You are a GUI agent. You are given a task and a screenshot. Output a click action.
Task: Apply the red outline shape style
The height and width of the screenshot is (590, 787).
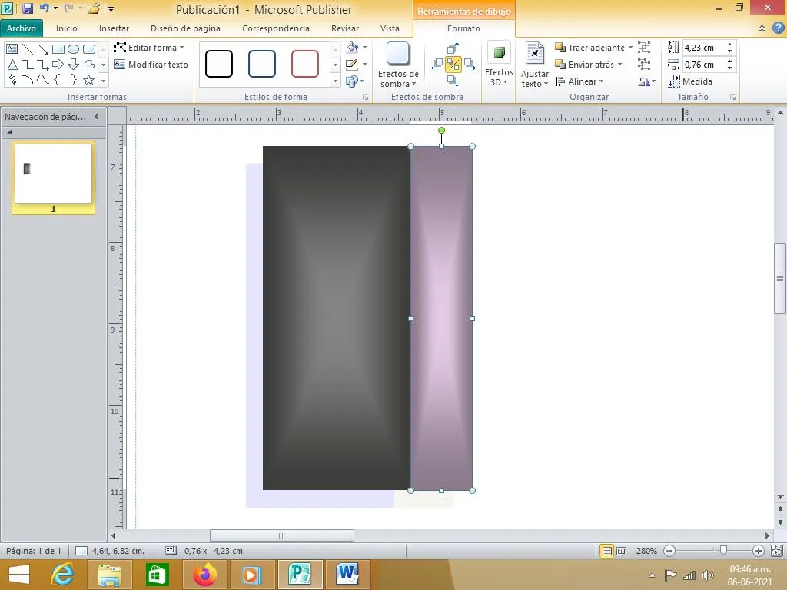pyautogui.click(x=304, y=64)
